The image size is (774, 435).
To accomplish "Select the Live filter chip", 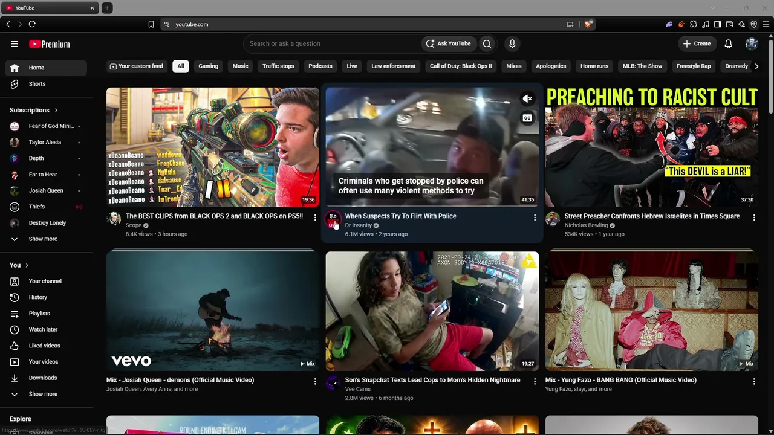I will [352, 66].
